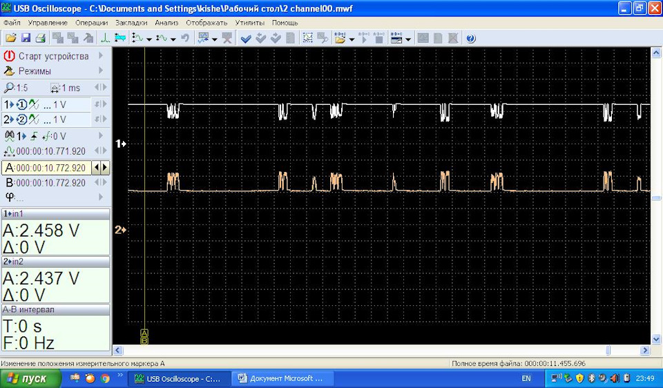Image resolution: width=663 pixels, height=388 pixels.
Task: Expand the Режимы submenu arrow
Action: click(101, 71)
